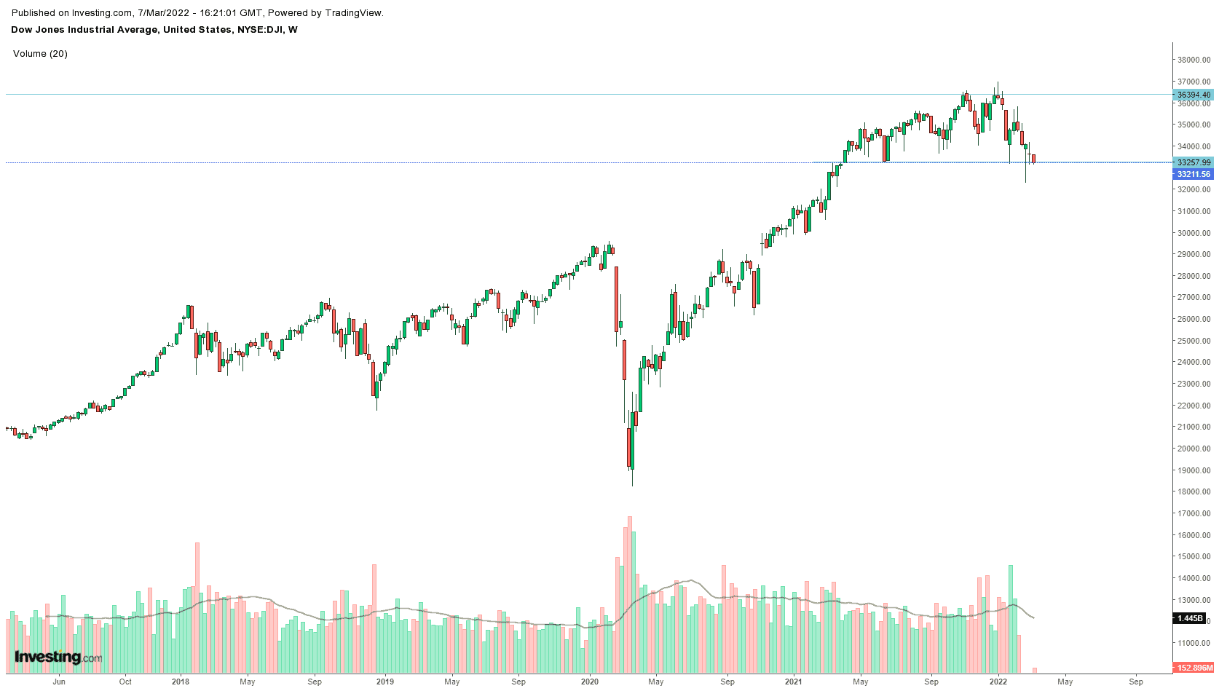Click the 28000.00 price axis label
The image size is (1219, 691).
[1194, 276]
